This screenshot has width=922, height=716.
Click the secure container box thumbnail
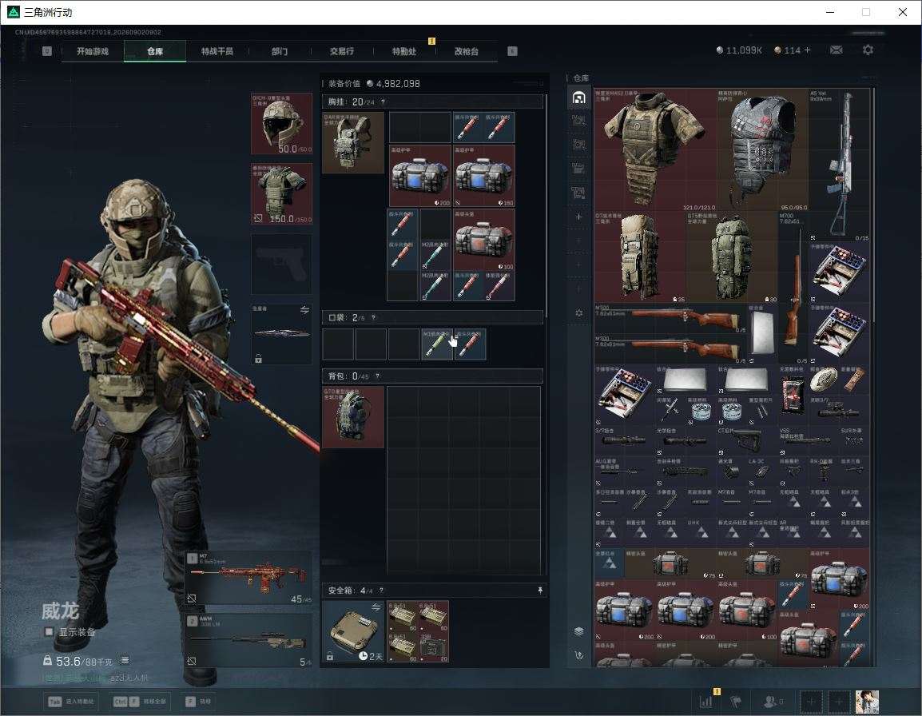click(353, 631)
